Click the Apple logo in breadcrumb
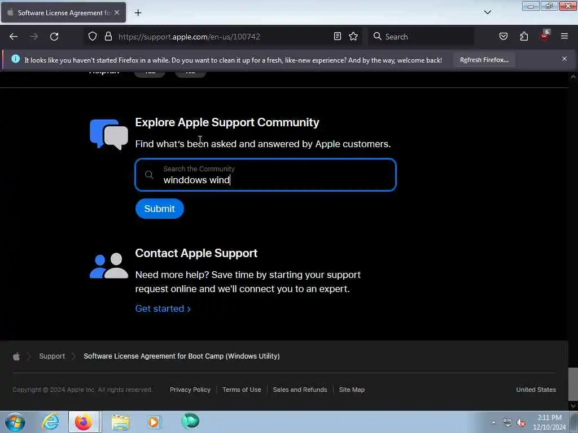This screenshot has height=433, width=578. point(16,356)
